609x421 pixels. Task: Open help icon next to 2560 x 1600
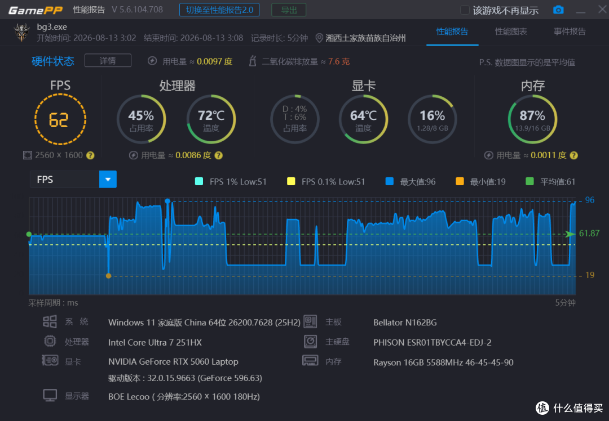pyautogui.click(x=90, y=155)
